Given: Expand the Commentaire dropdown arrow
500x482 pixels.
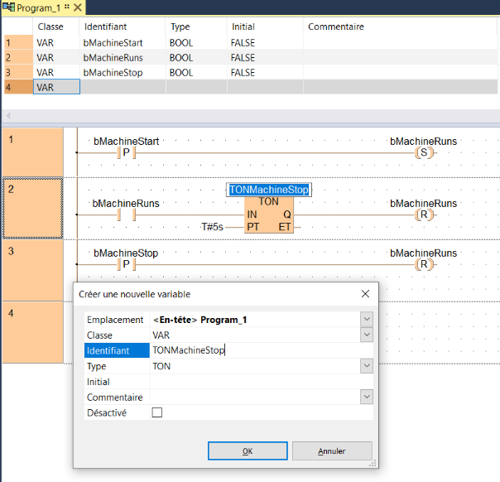Looking at the screenshot, I should click(x=366, y=397).
